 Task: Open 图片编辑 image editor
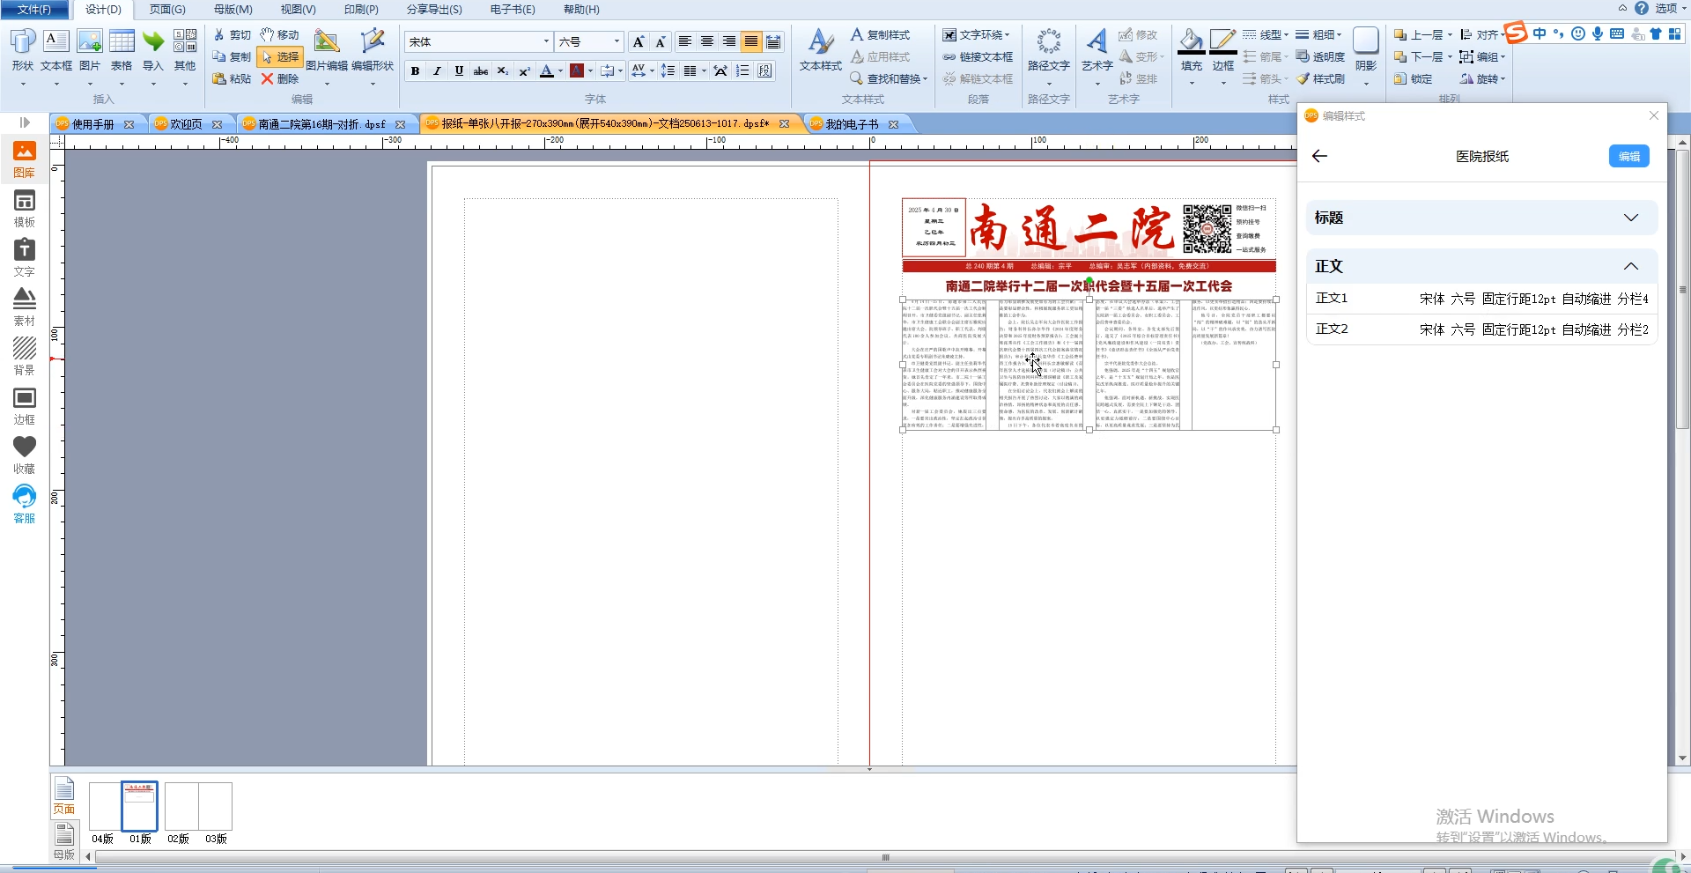click(x=327, y=50)
